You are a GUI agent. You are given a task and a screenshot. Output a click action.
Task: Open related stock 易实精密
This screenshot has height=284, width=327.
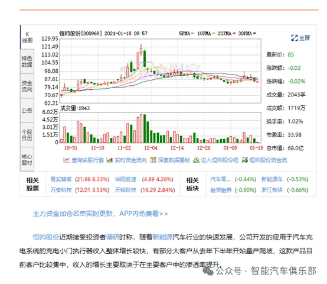[x=61, y=179]
